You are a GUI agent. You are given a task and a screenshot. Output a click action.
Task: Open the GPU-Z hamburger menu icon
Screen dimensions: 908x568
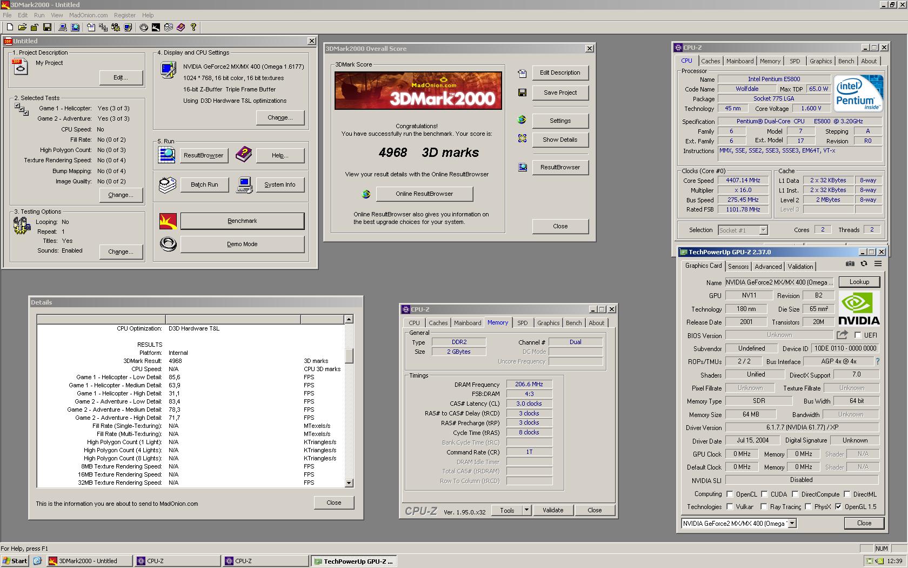click(878, 264)
